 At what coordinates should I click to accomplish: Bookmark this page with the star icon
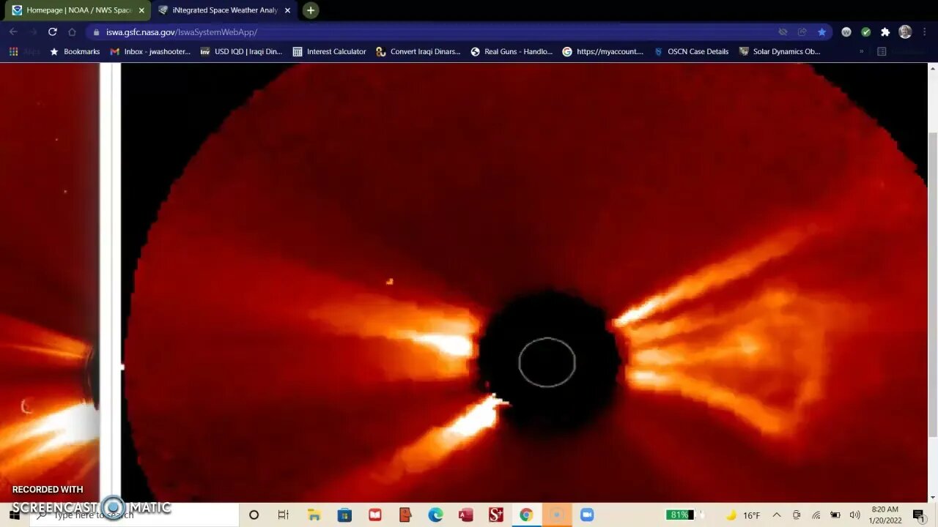(821, 32)
